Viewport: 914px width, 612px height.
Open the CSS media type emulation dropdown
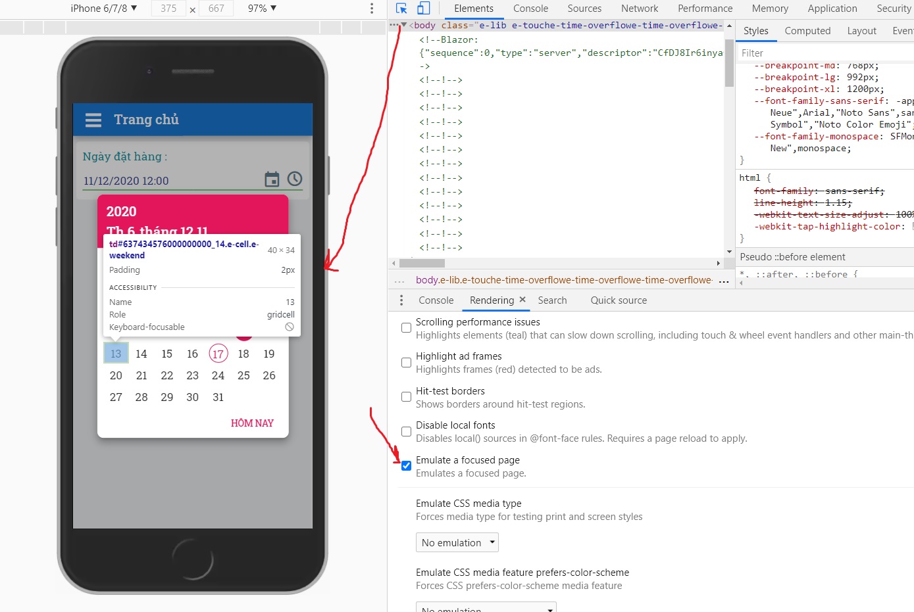pos(457,542)
